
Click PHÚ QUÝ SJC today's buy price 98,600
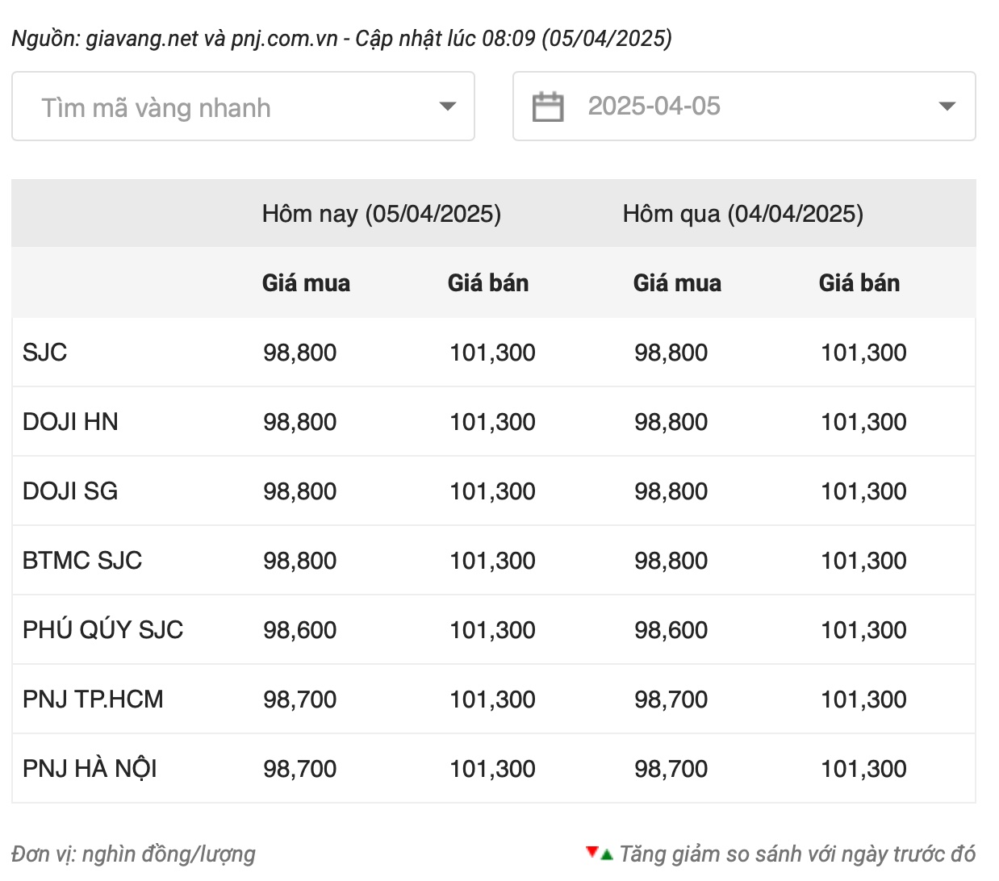(x=299, y=630)
